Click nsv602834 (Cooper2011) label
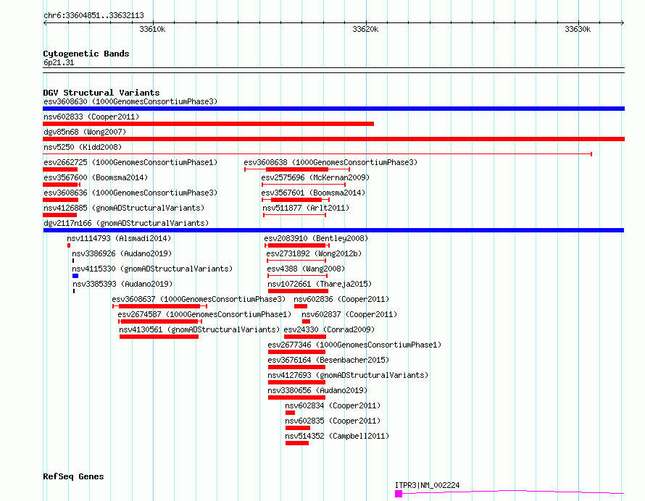Screen dimensions: 645x501 333,405
